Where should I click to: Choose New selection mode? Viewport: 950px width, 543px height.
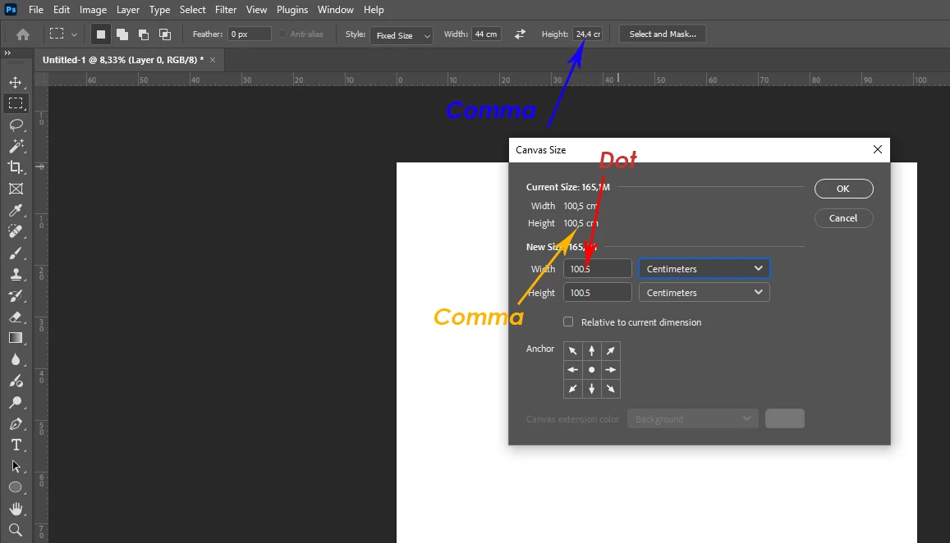[x=100, y=34]
